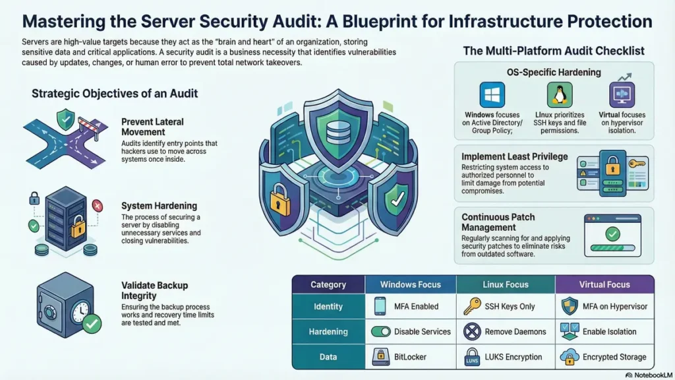Click the Encrypted Storage cell text

point(614,357)
